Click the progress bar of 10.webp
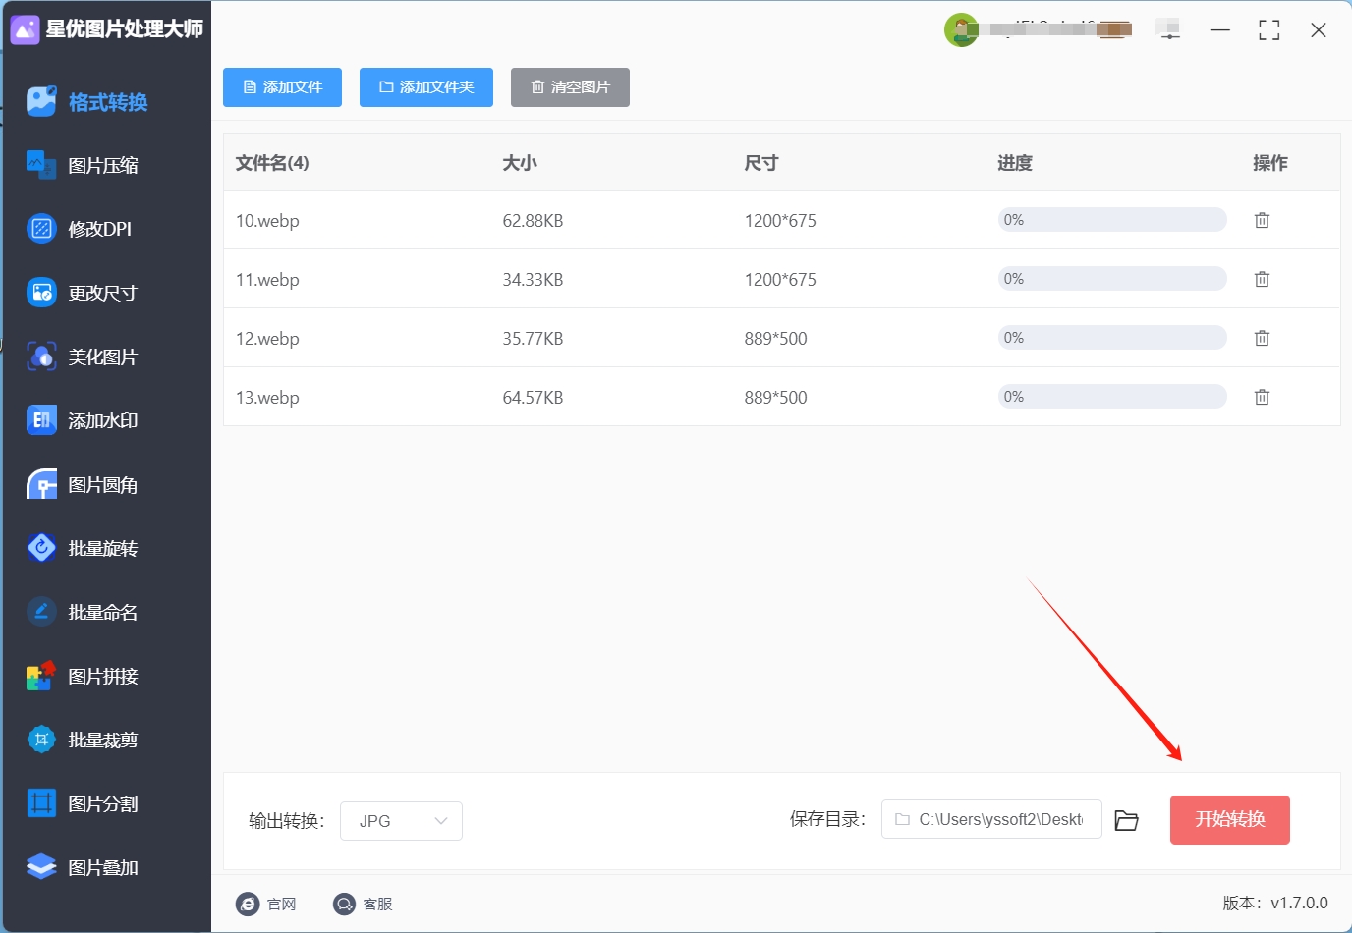Image resolution: width=1352 pixels, height=933 pixels. pos(1112,220)
